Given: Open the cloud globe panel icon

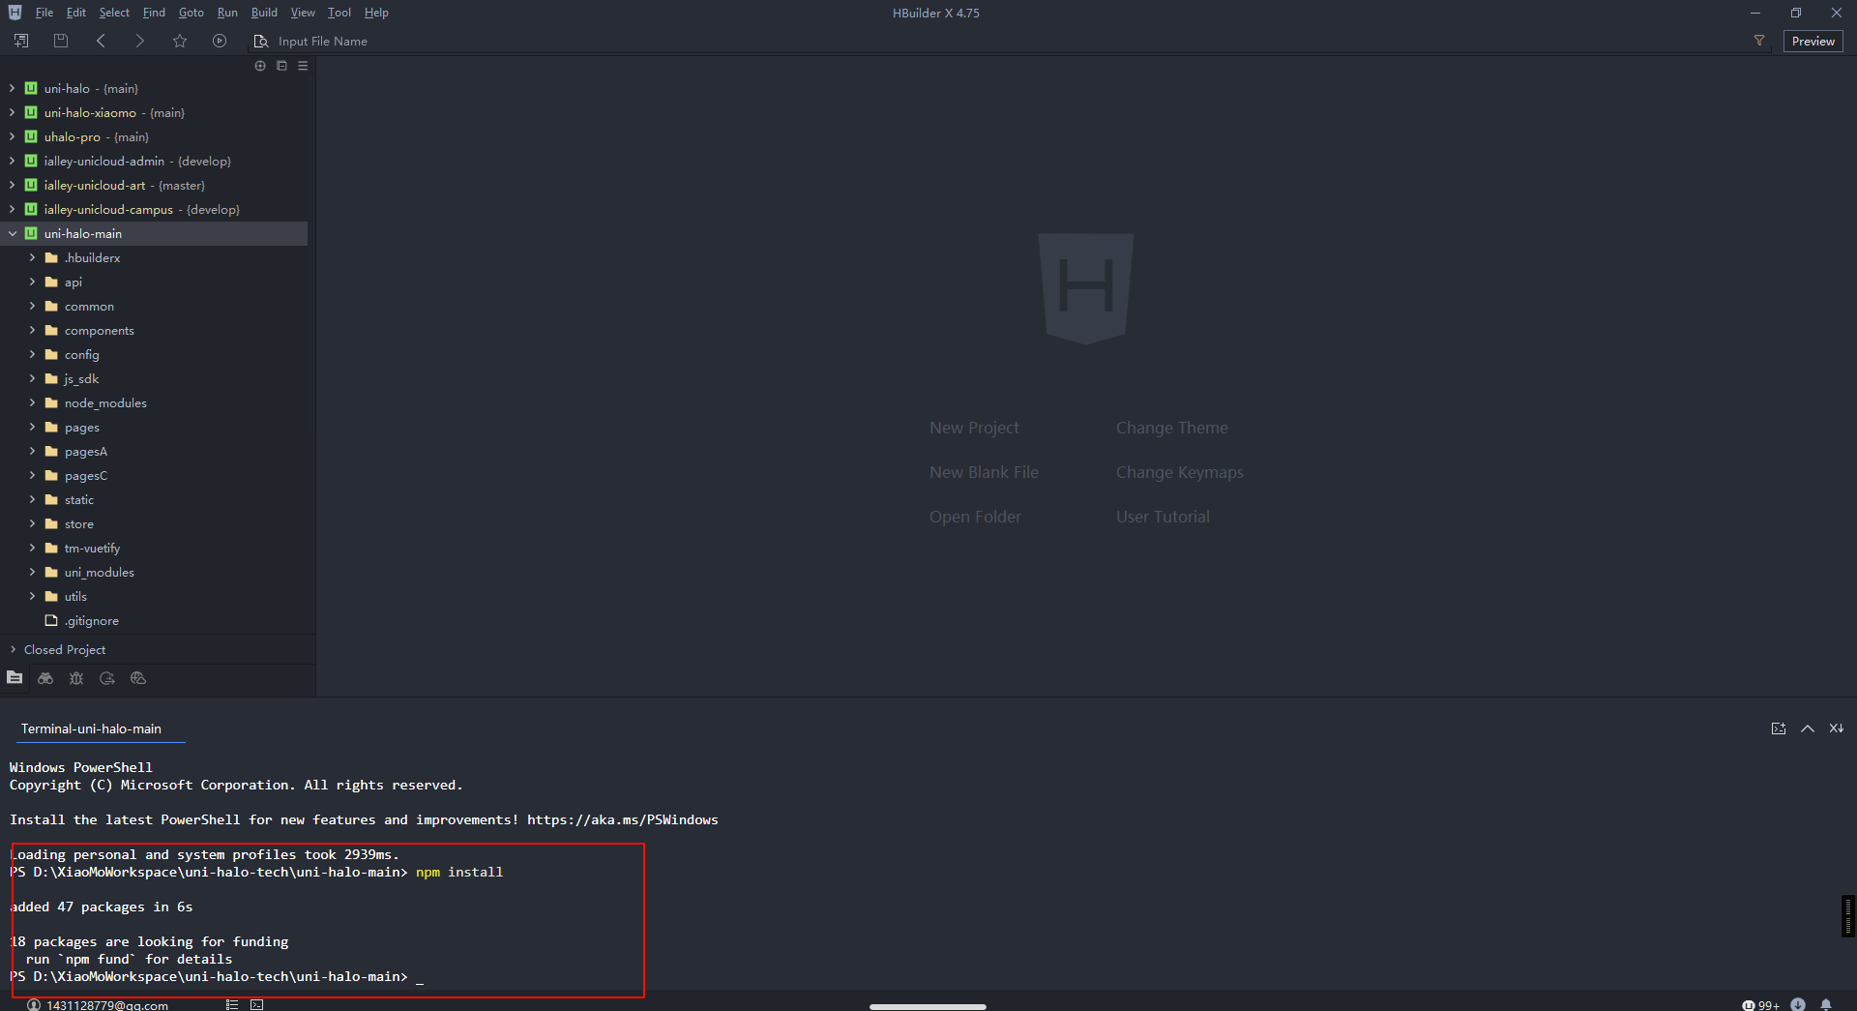Looking at the screenshot, I should click(x=138, y=678).
